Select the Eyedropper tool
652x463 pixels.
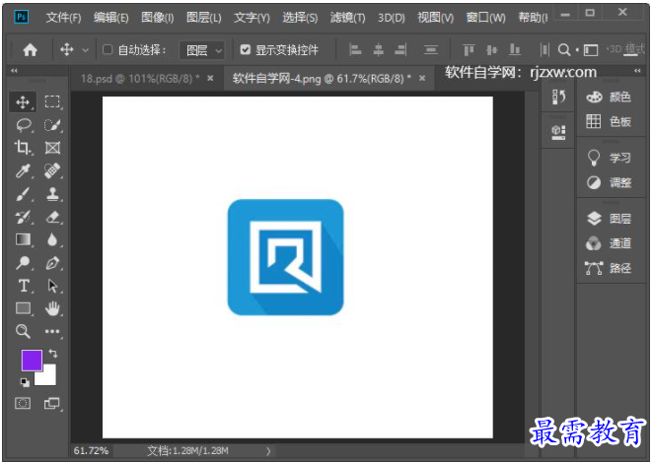tap(24, 170)
